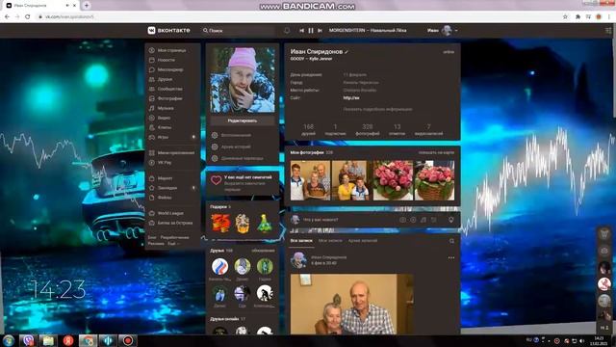Click the Видео icon in sidebar

[152, 118]
